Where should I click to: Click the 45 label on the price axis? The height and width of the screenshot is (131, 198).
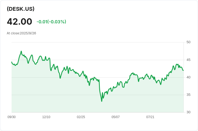click(x=188, y=60)
